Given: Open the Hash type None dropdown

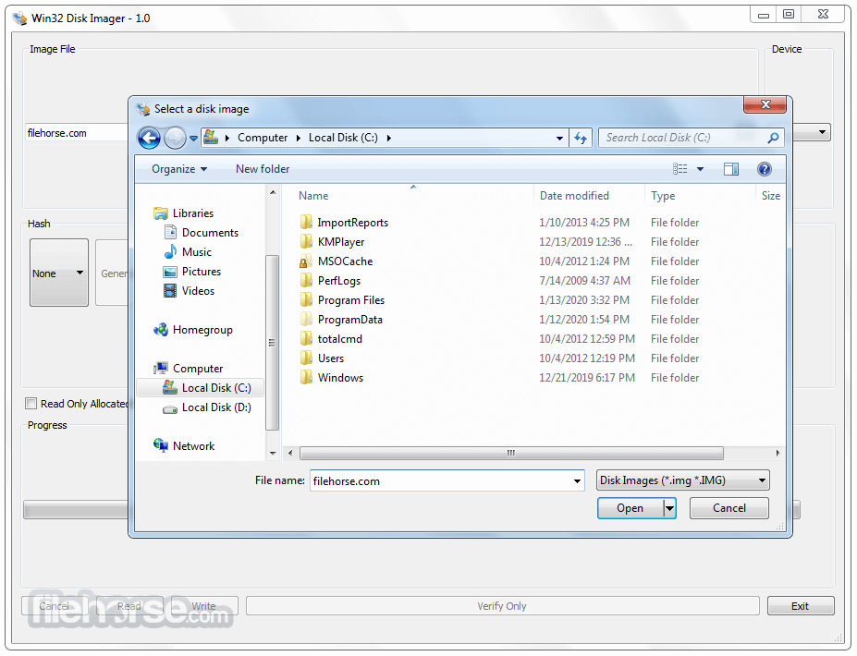Looking at the screenshot, I should tap(59, 273).
